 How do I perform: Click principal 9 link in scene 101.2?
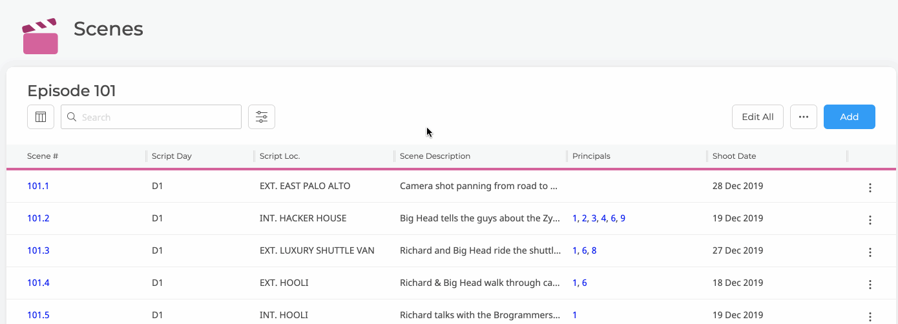point(623,218)
